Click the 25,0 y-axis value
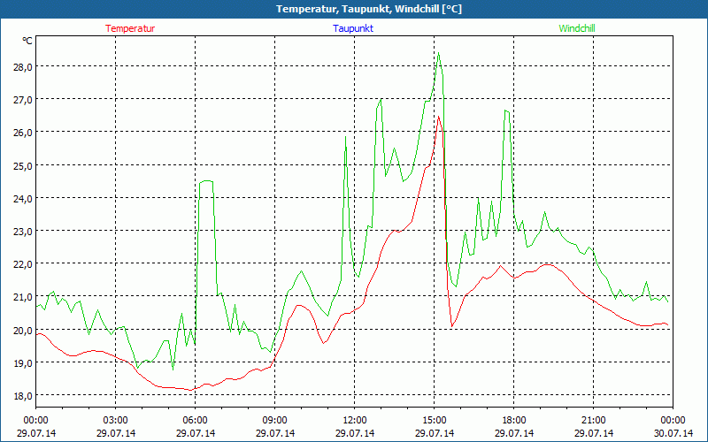 pyautogui.click(x=22, y=165)
